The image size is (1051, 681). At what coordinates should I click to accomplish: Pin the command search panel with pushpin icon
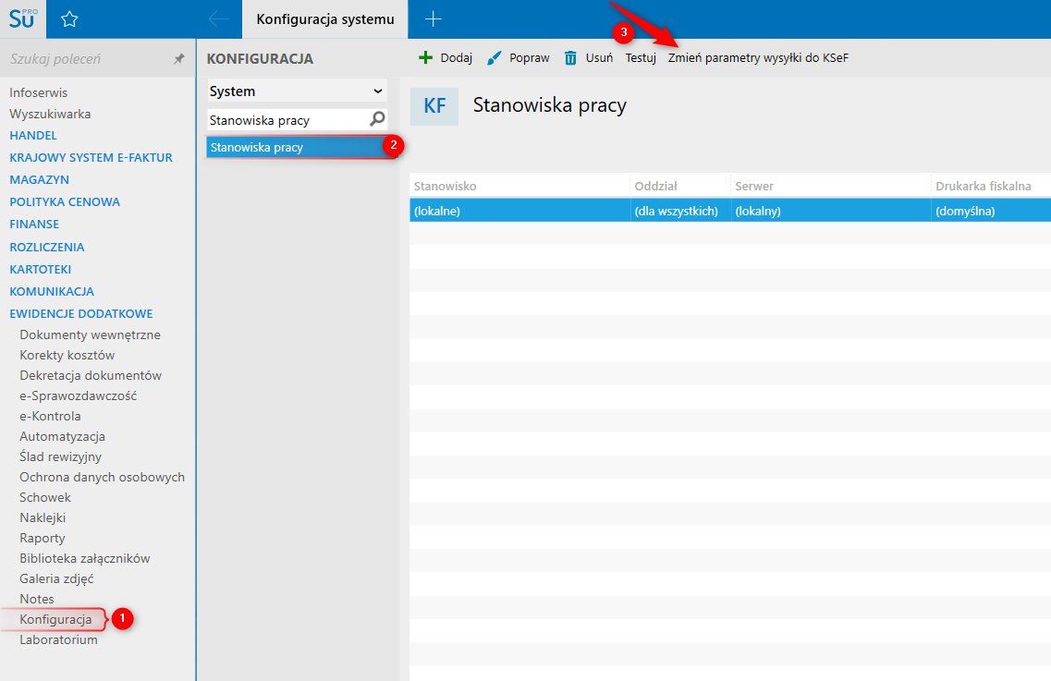pos(179,59)
